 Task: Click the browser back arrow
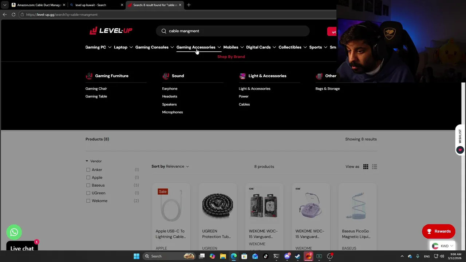point(5,15)
